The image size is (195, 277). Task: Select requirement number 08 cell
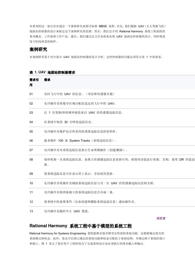point(31,159)
